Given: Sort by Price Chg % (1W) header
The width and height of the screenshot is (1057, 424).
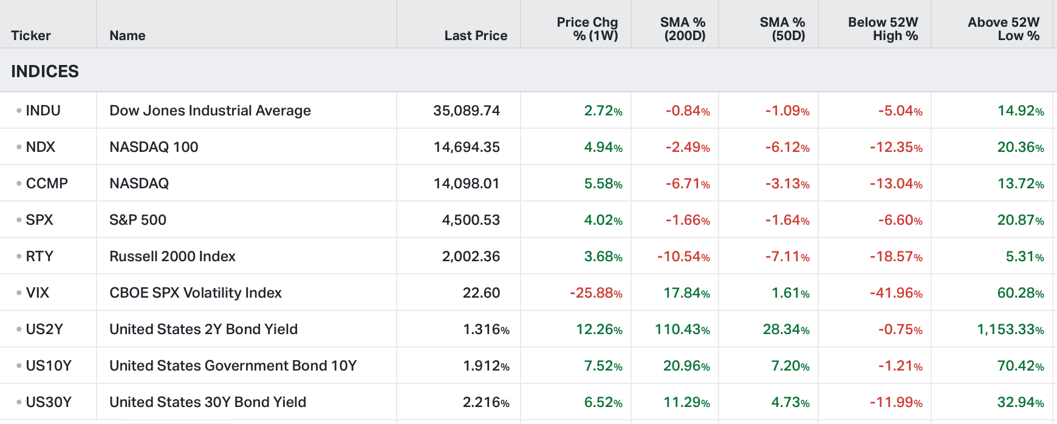Looking at the screenshot, I should [587, 29].
